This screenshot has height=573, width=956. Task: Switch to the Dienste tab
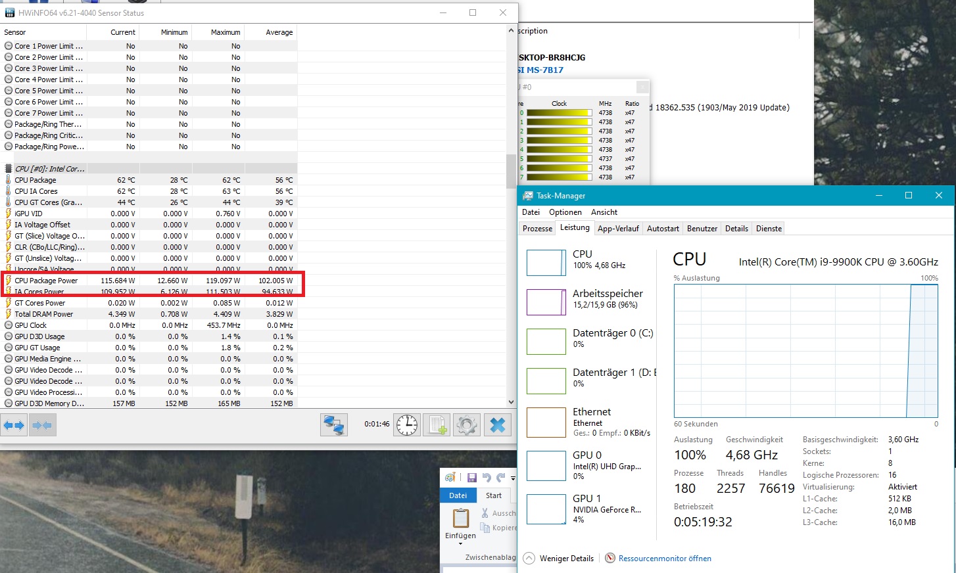tap(769, 229)
